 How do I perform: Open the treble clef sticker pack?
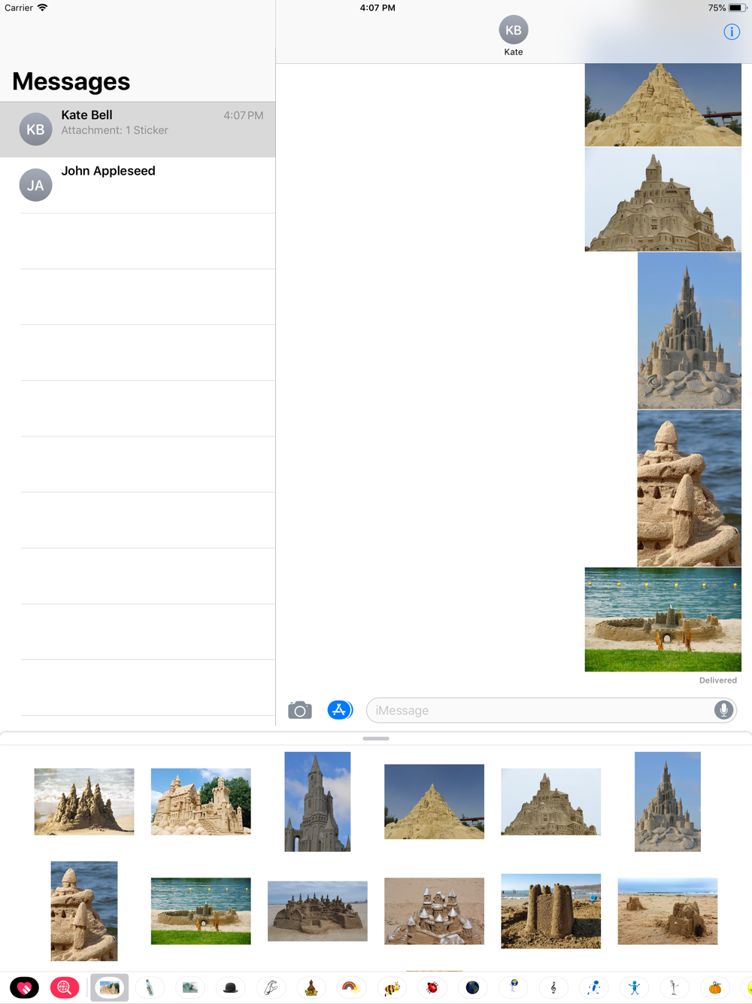pyautogui.click(x=553, y=987)
